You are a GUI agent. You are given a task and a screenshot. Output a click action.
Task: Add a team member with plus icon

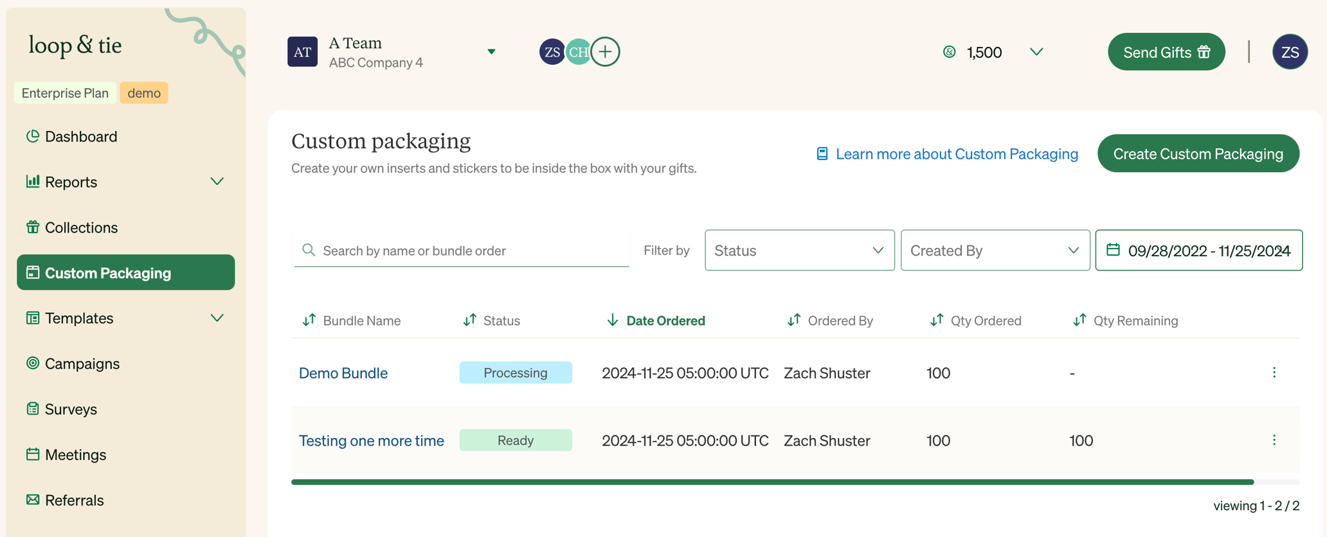pos(605,52)
